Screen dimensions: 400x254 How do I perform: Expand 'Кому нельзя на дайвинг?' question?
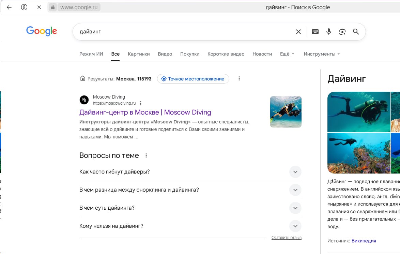coord(295,226)
